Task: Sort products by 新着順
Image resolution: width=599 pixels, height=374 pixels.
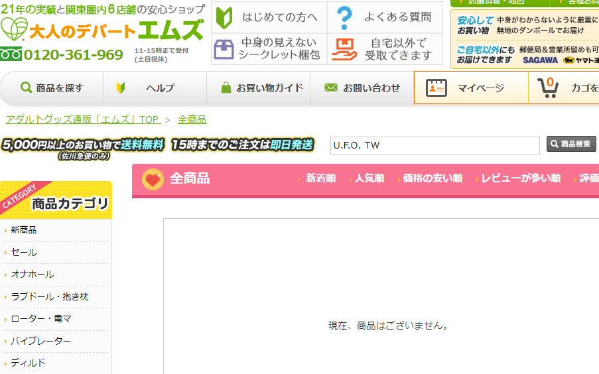Action: [320, 178]
